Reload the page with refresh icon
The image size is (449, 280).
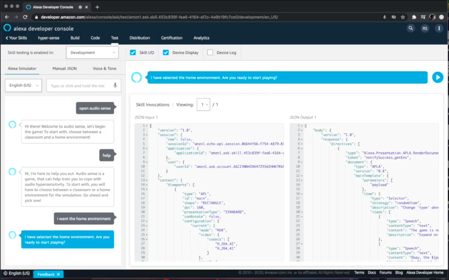(x=25, y=17)
